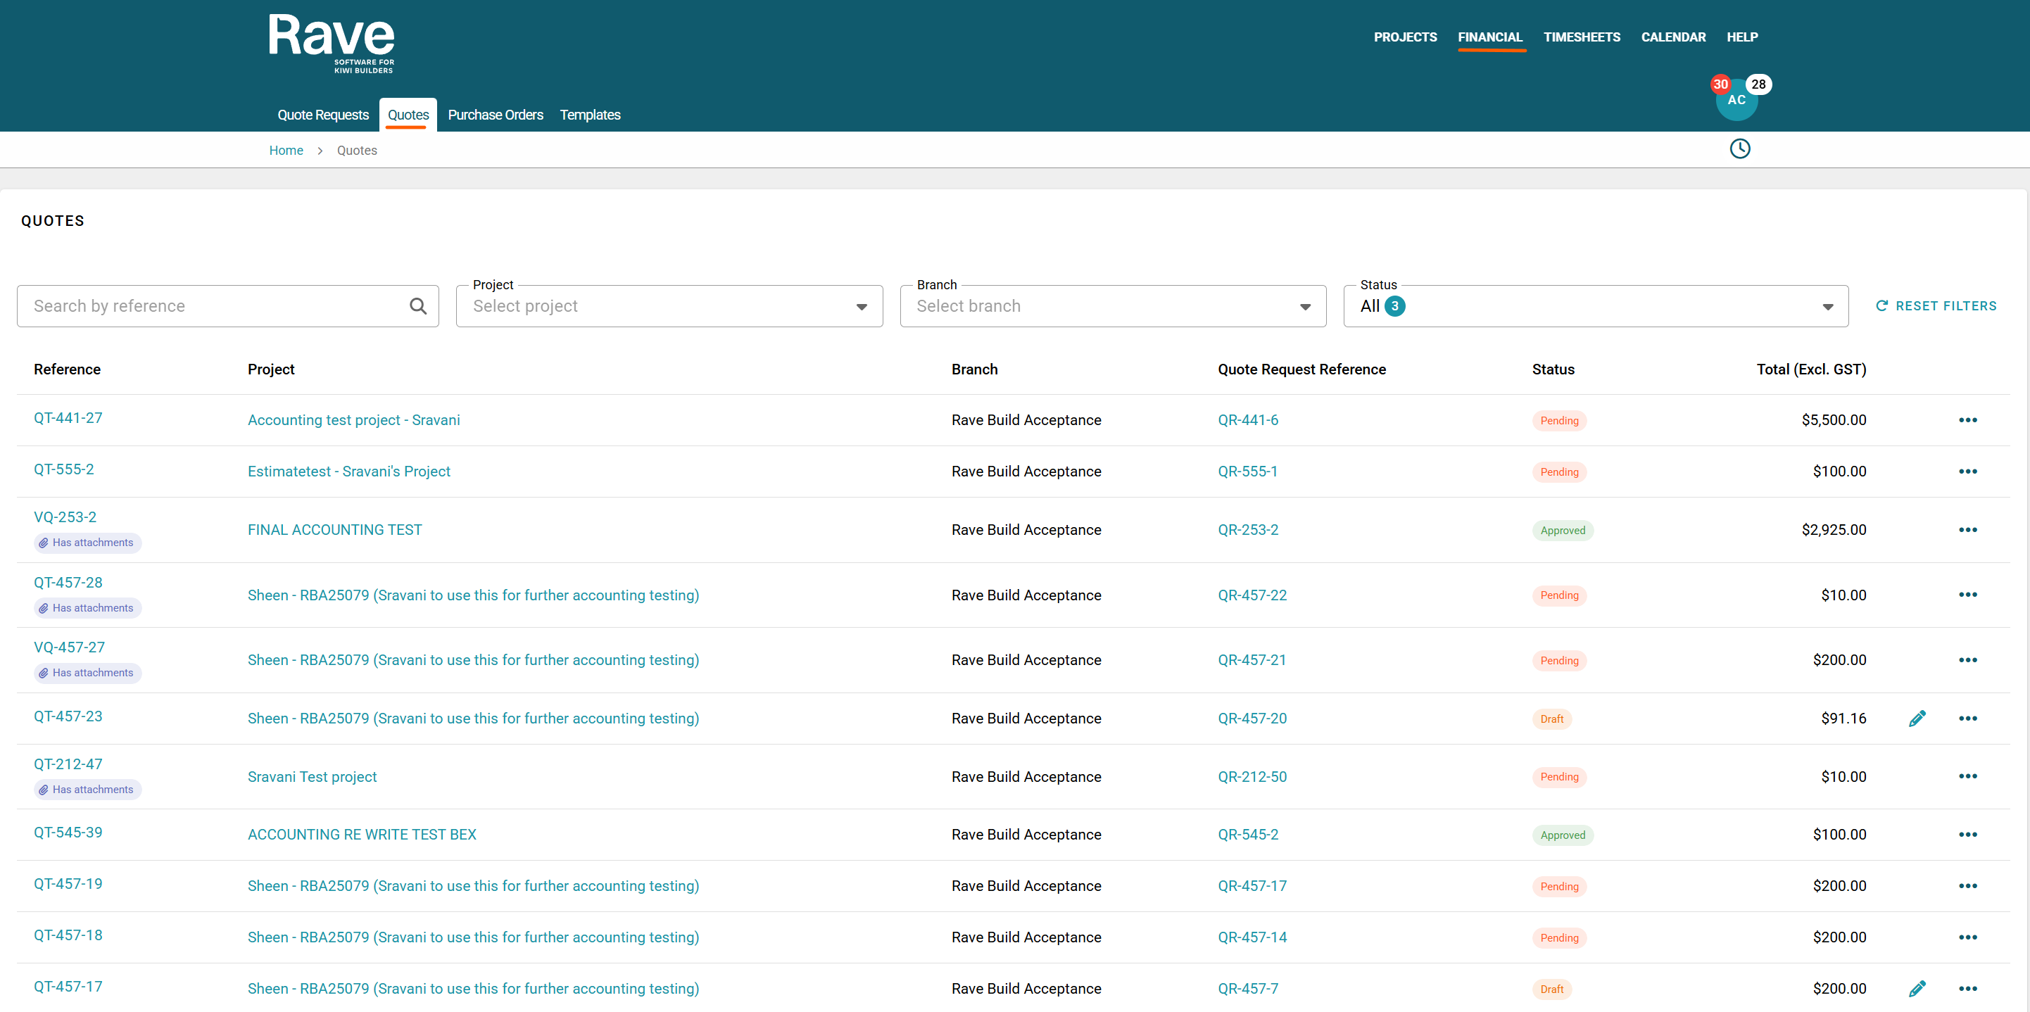
Task: Open the clock history icon
Action: pos(1739,149)
